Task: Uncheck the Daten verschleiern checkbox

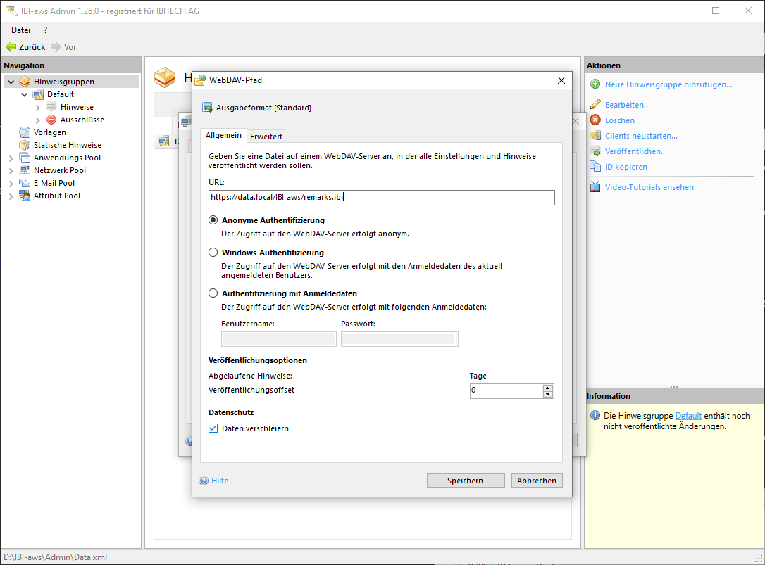Action: (213, 428)
